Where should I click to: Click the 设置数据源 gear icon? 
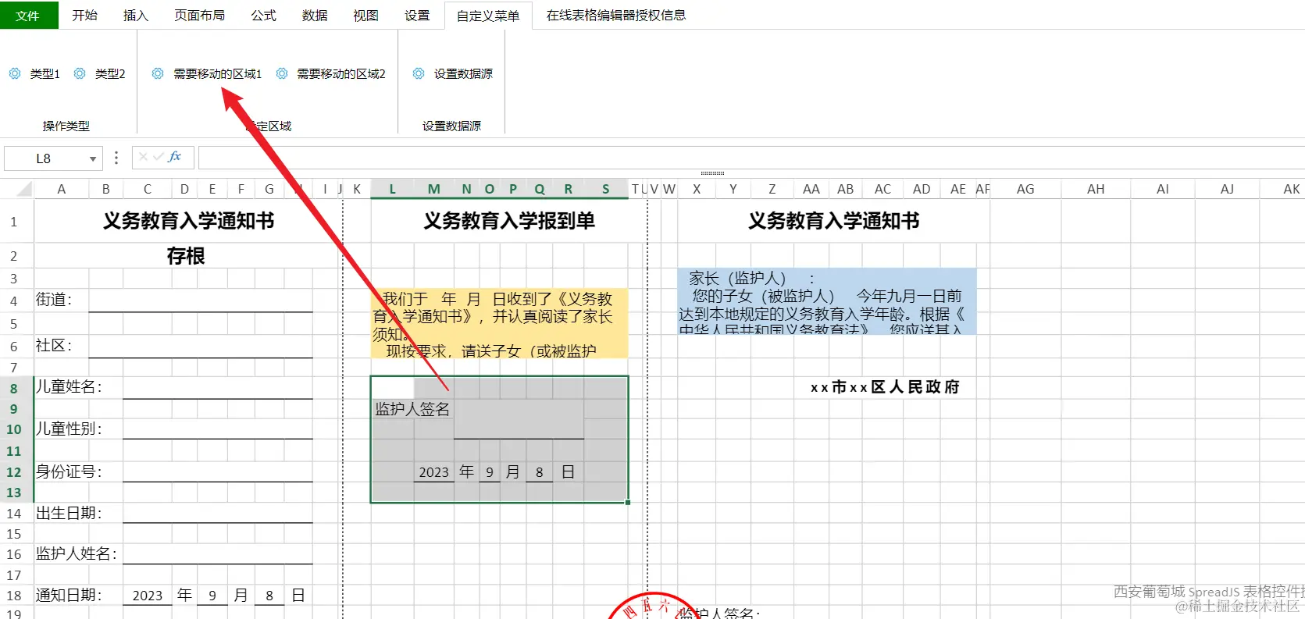(x=419, y=73)
